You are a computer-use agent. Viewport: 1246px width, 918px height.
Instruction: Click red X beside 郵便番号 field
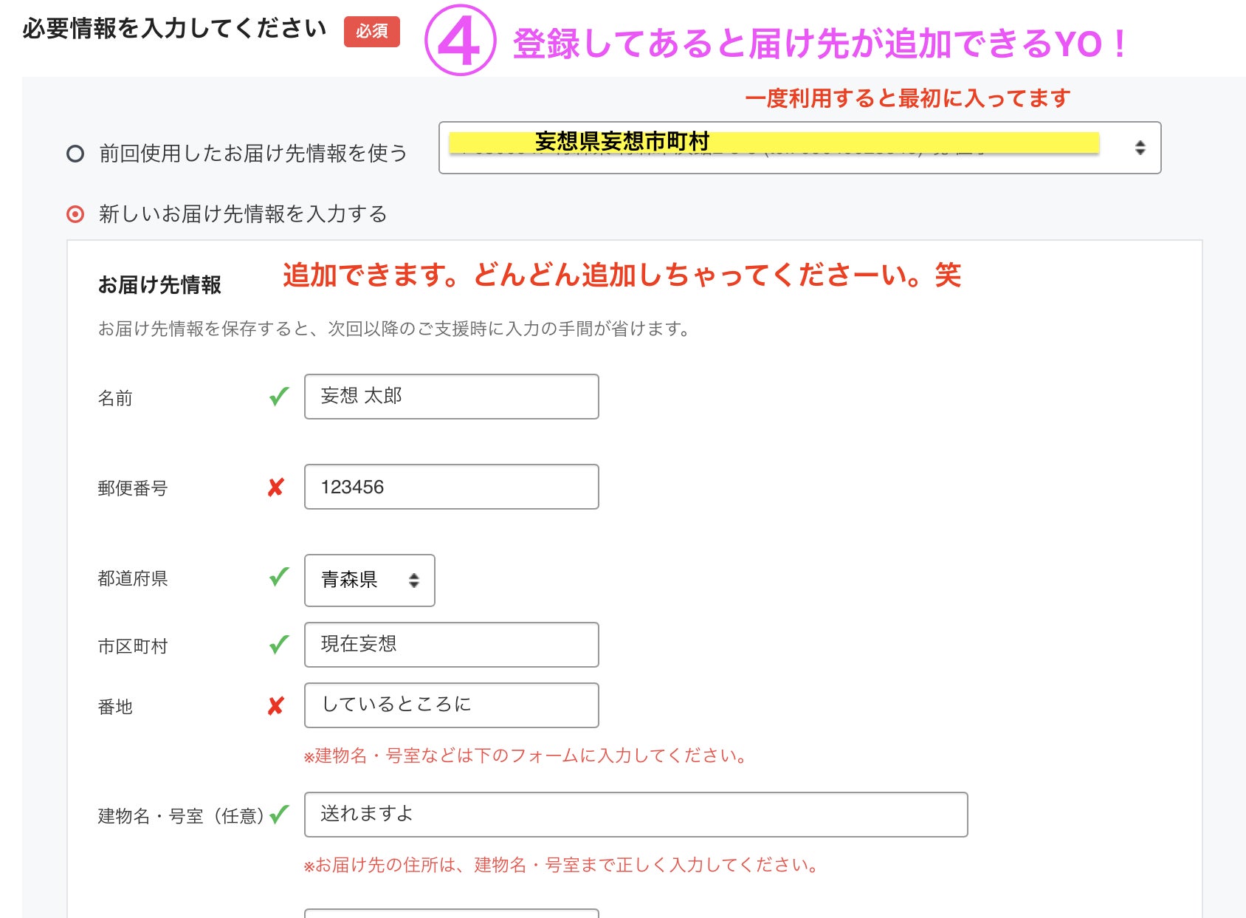[x=276, y=487]
